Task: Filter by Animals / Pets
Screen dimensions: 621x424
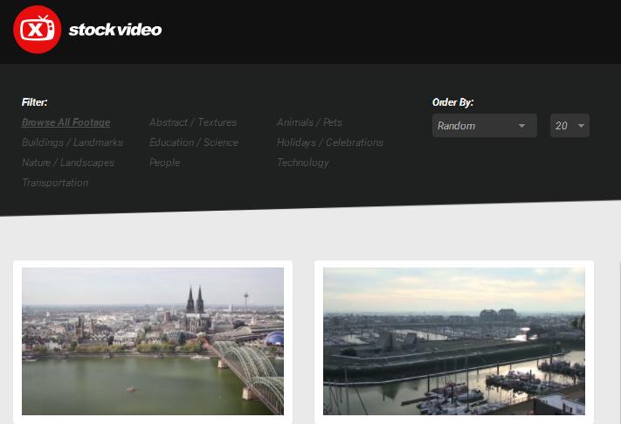Action: (x=309, y=122)
